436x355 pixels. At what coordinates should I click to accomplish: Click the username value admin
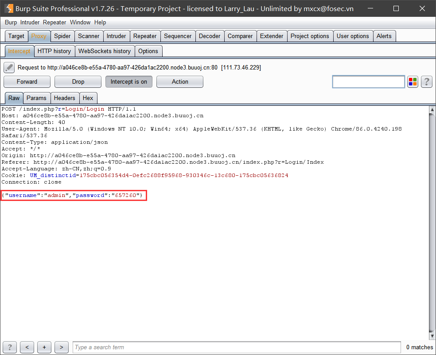click(56, 195)
